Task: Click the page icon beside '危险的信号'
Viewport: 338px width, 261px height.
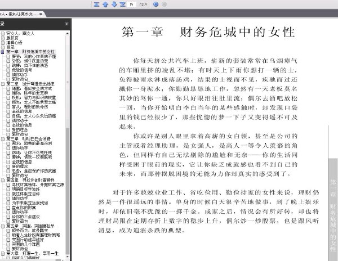Action: tap(8, 70)
